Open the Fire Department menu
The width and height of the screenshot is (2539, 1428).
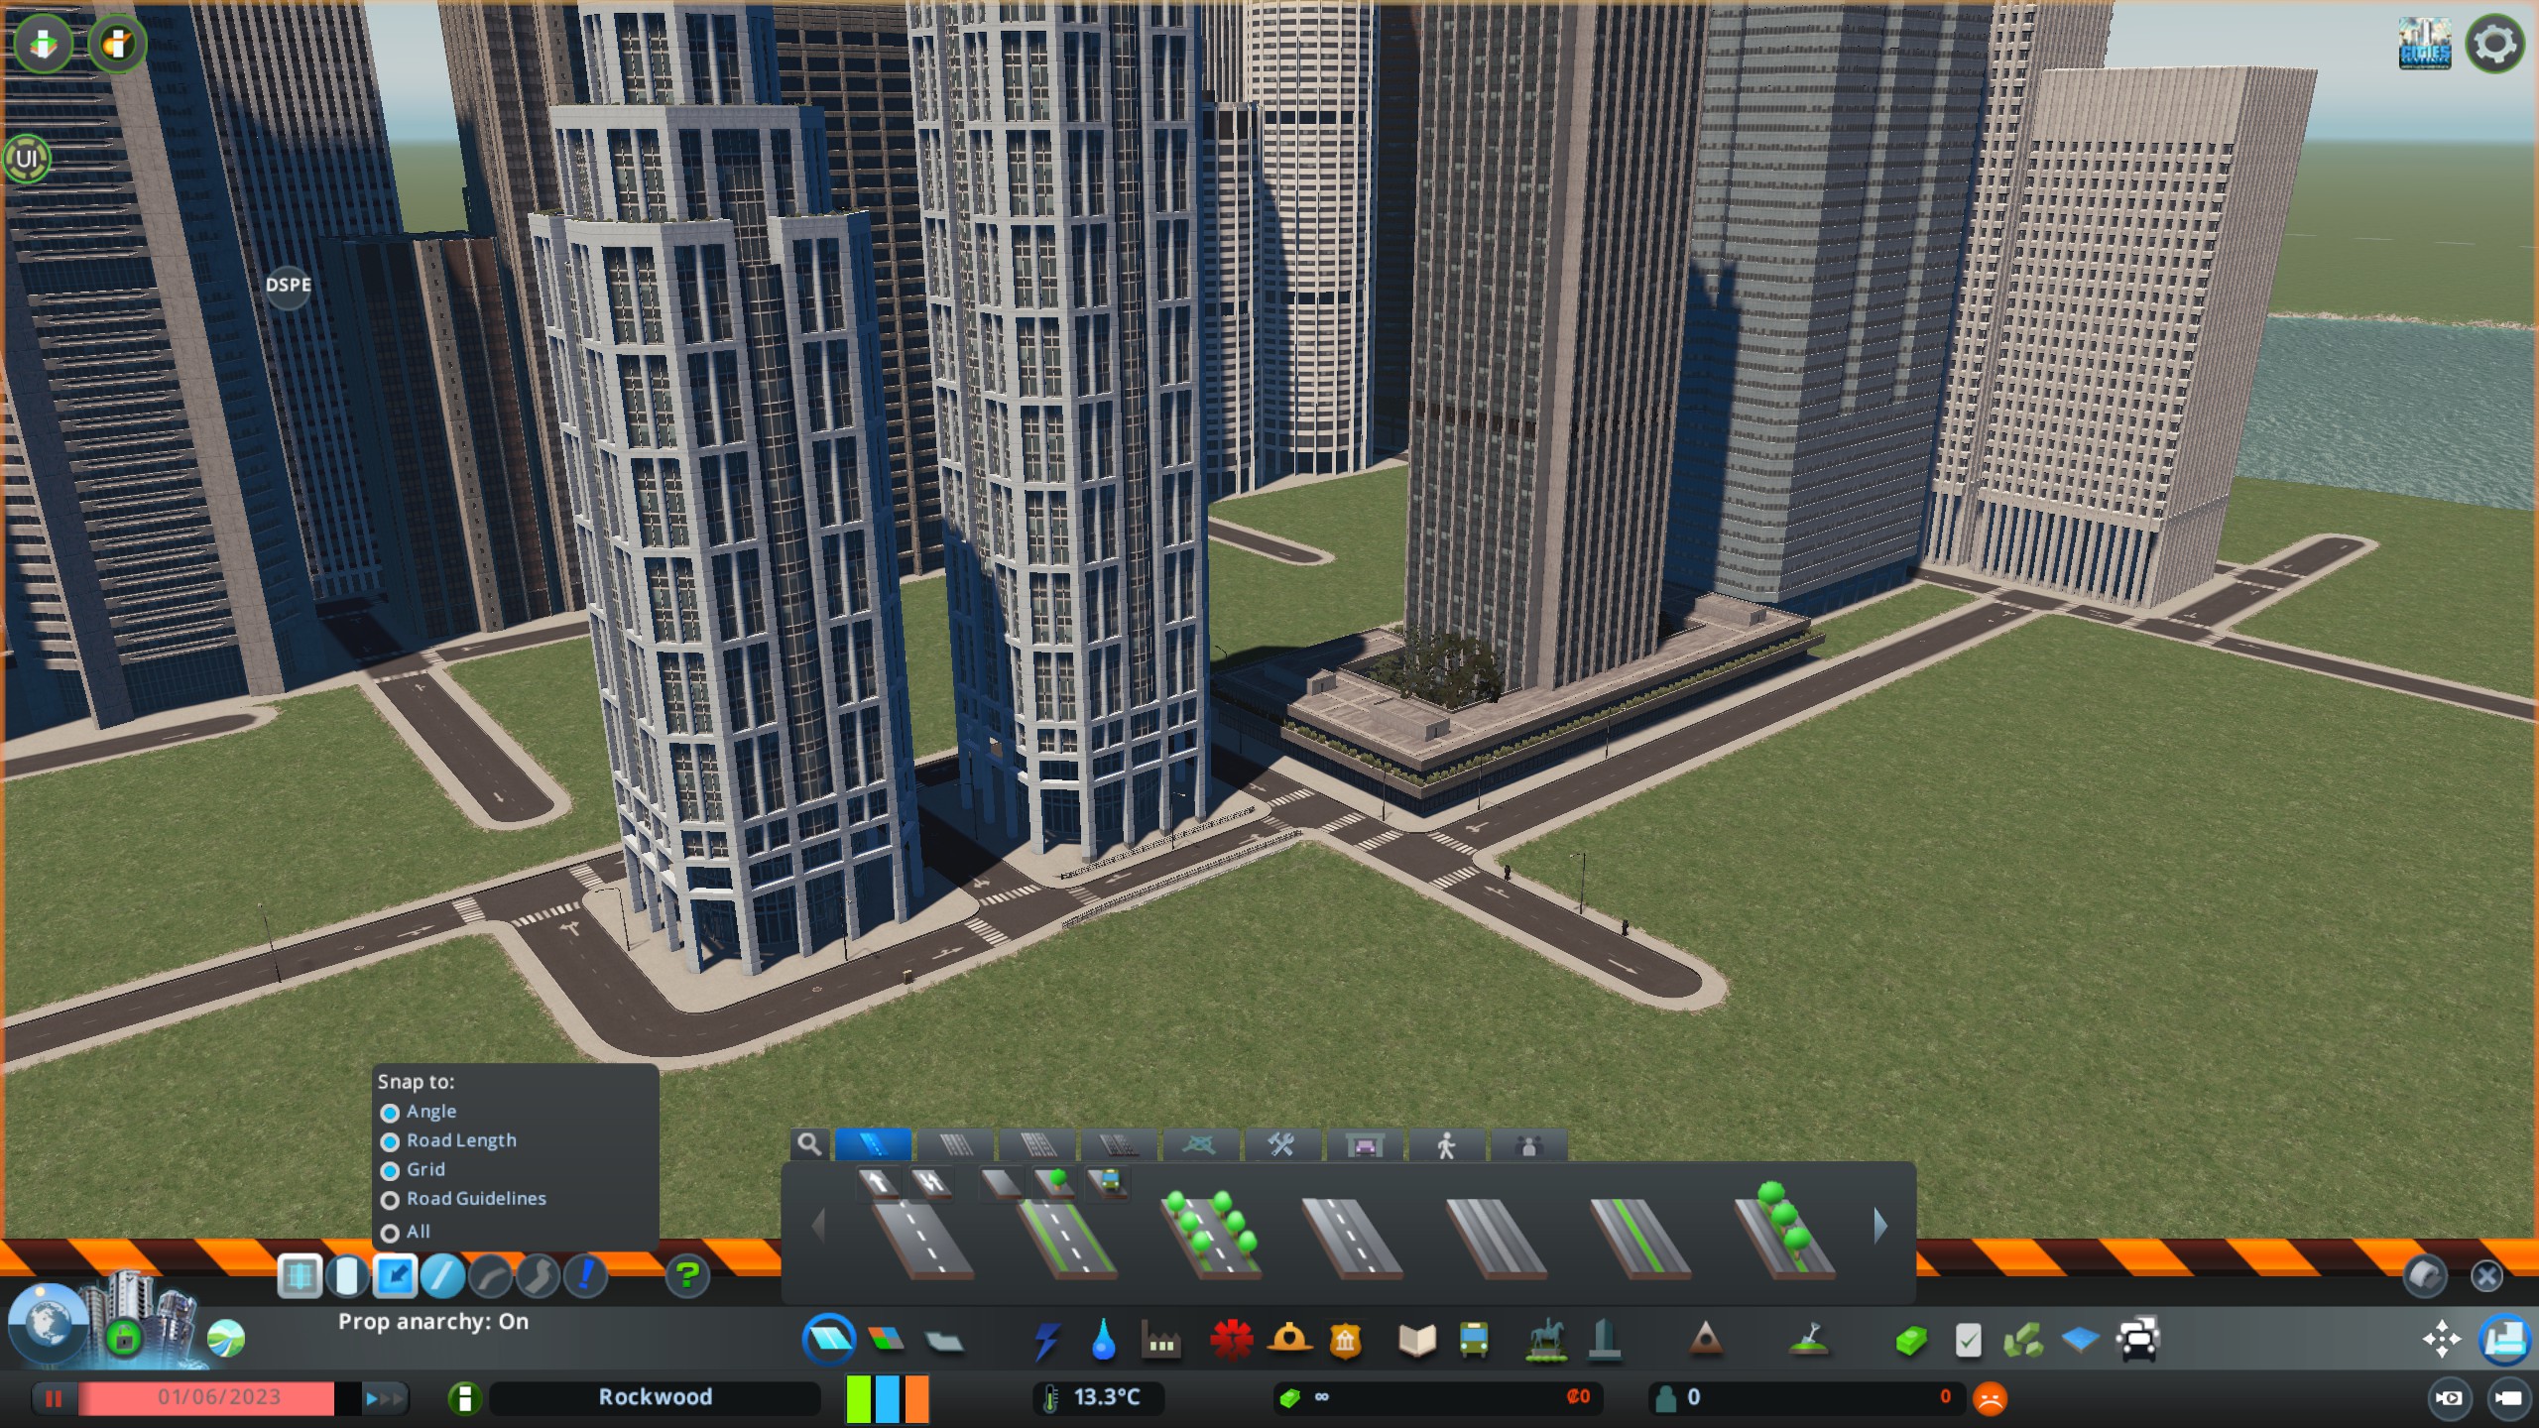pyautogui.click(x=1289, y=1339)
